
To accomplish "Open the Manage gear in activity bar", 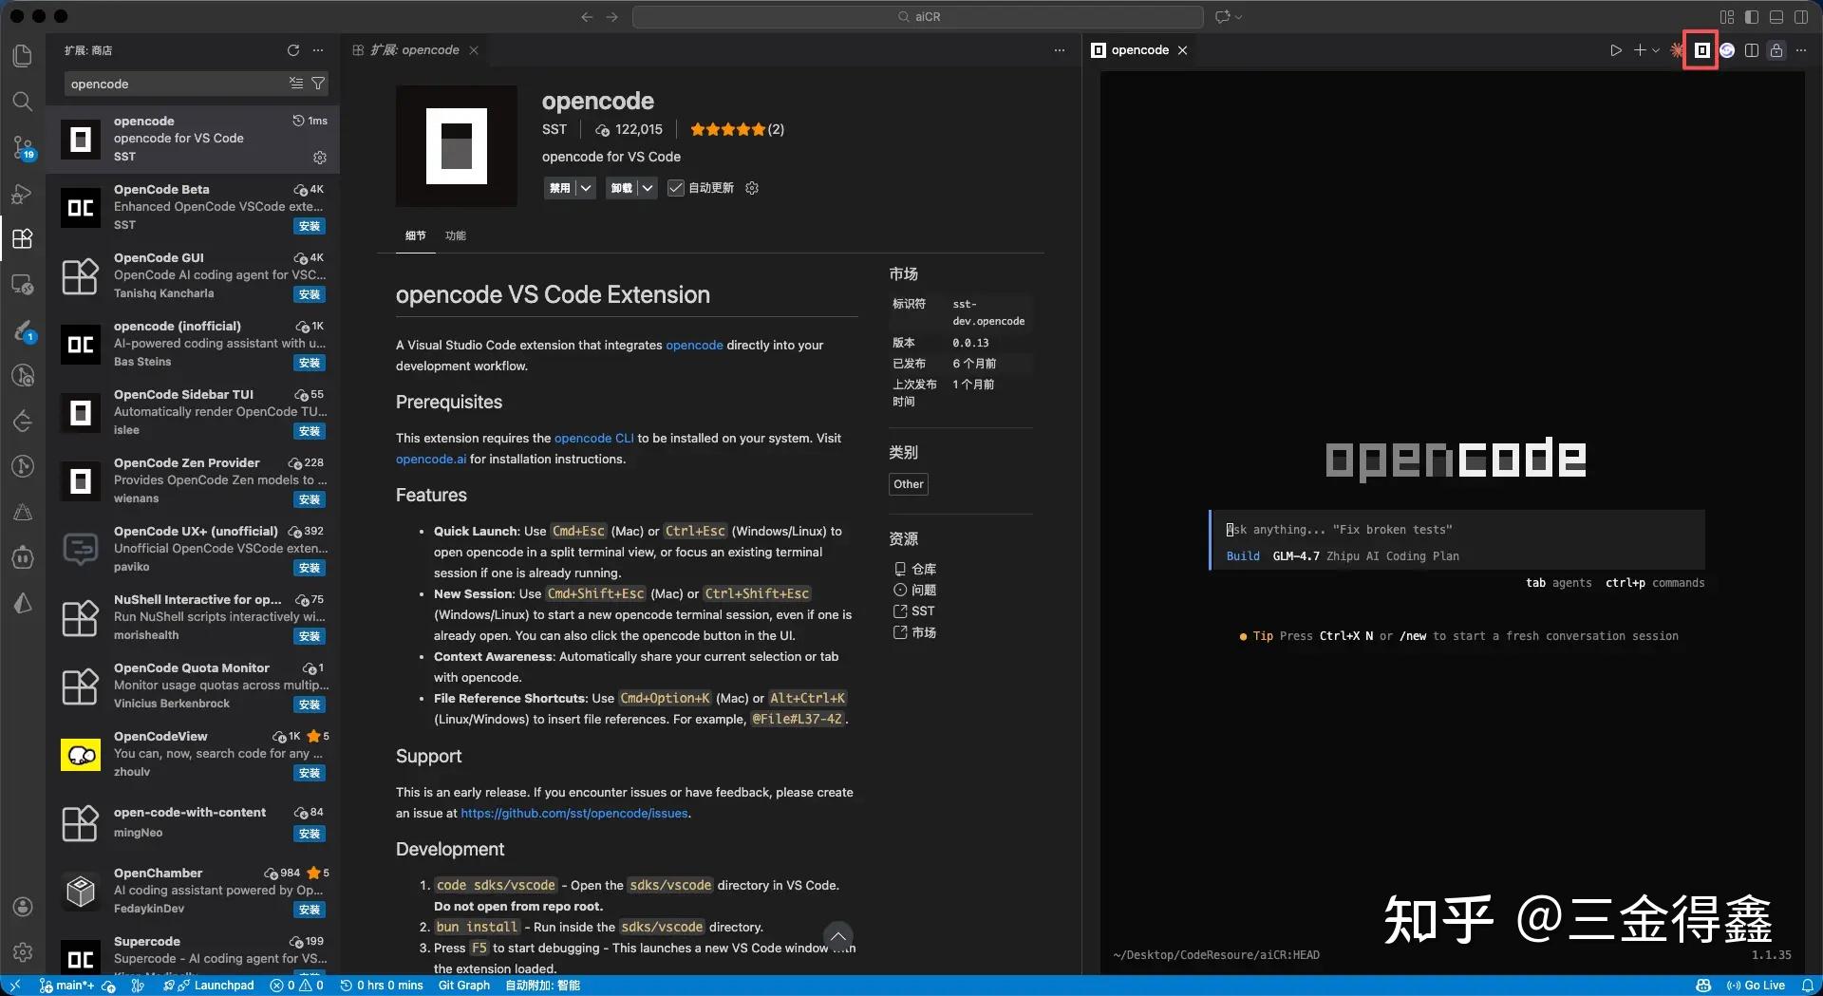I will 23,951.
